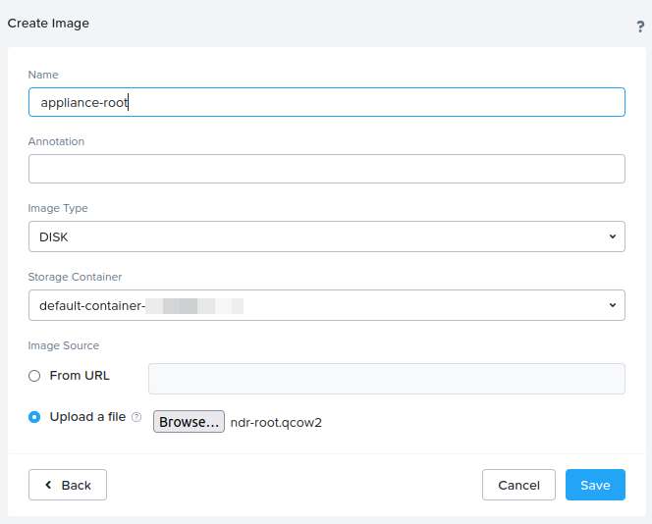Click the Upload a file label text
652x524 pixels.
[87, 417]
